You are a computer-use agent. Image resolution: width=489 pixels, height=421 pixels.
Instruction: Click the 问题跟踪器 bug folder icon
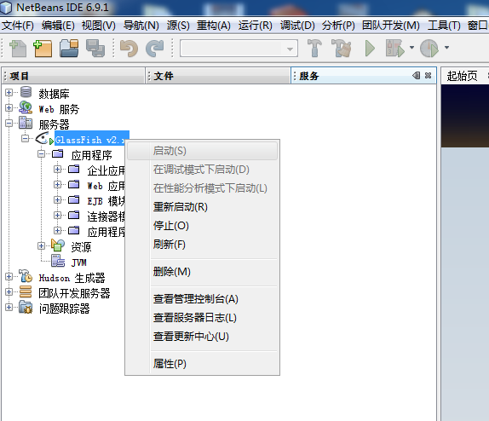(26, 307)
